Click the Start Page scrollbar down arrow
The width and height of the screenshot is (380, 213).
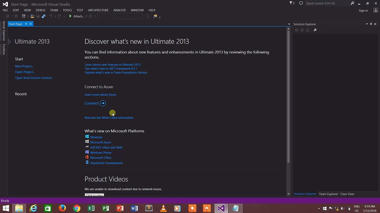click(x=288, y=194)
